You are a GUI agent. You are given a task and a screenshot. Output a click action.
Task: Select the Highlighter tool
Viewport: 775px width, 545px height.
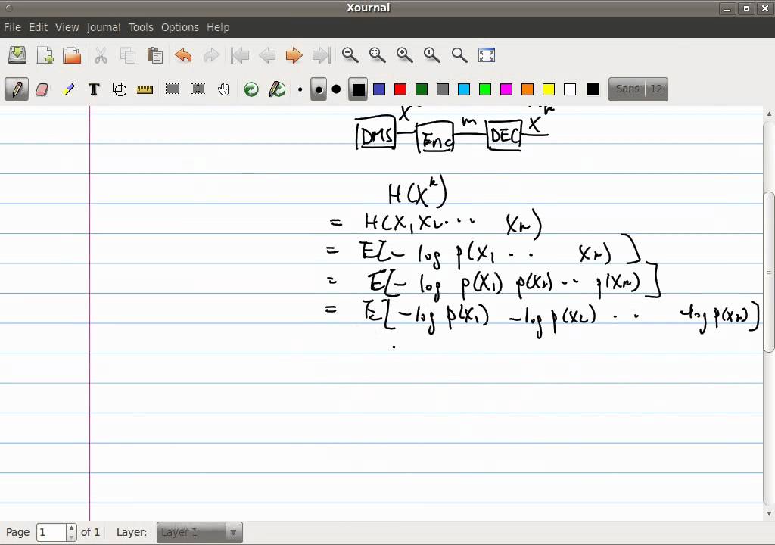[68, 89]
